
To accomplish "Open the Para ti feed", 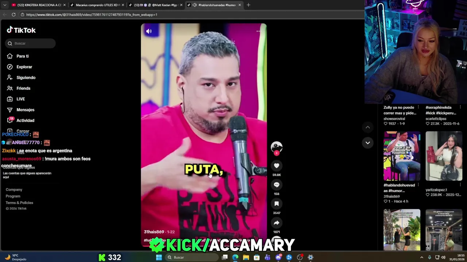I will [x=22, y=56].
